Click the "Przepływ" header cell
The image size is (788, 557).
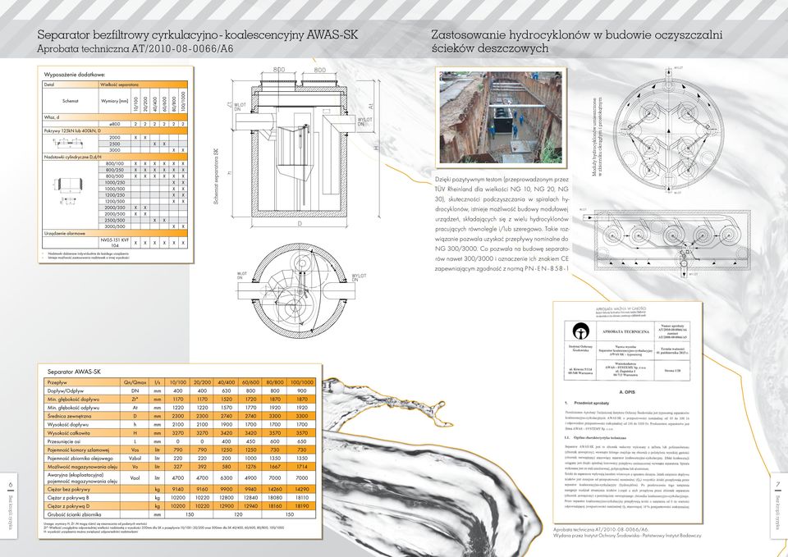click(81, 382)
